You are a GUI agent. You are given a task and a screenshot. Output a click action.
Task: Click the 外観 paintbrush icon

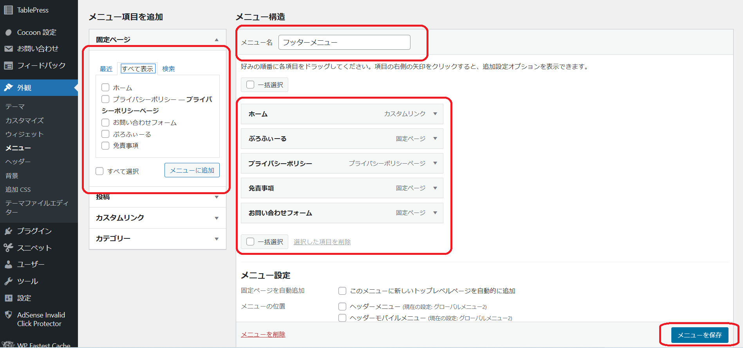[8, 88]
